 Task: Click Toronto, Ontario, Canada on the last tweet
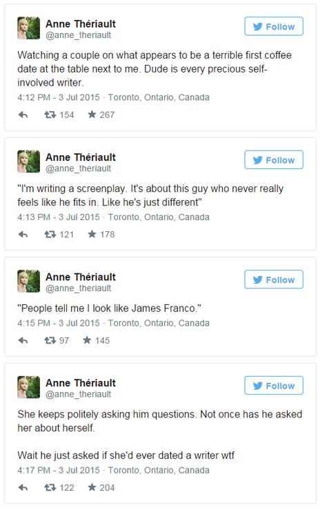pyautogui.click(x=159, y=470)
